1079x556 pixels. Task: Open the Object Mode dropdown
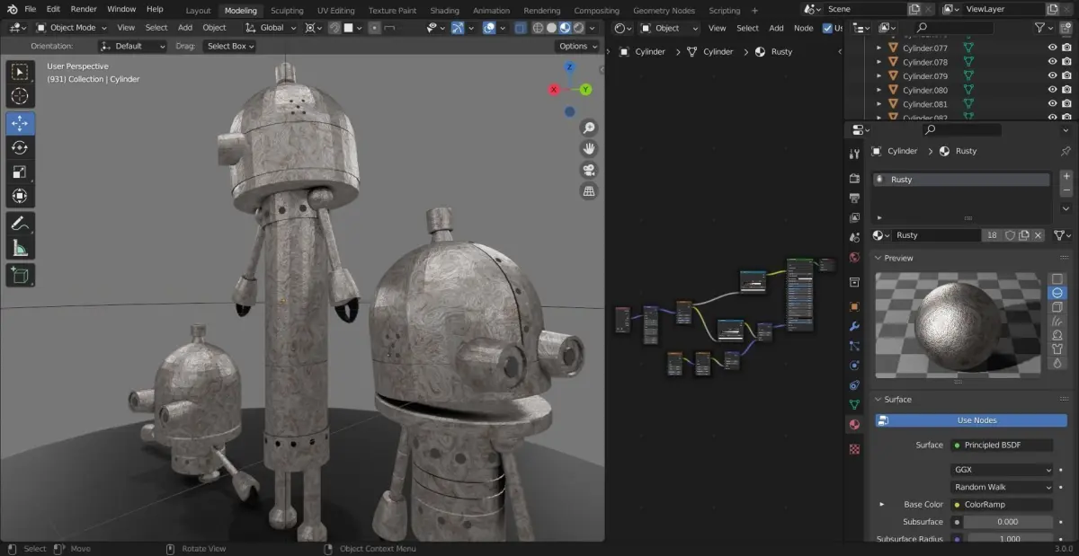(71, 28)
